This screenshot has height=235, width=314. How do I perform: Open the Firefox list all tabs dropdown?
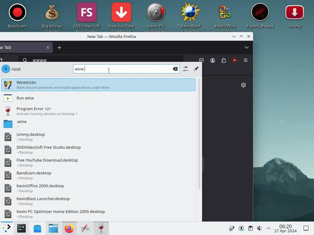click(x=247, y=47)
